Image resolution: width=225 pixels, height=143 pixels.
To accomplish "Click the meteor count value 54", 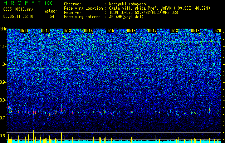I will click(52, 16).
